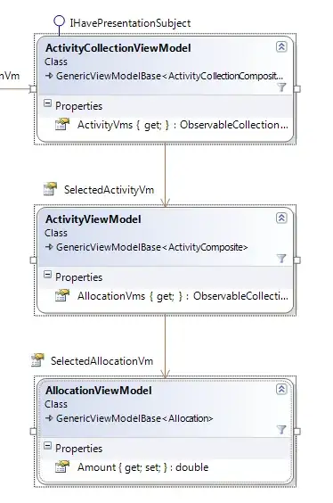Viewport: 333px width, 503px height.
Task: Select the SelectedAllocationVm association label
Action: tap(102, 361)
